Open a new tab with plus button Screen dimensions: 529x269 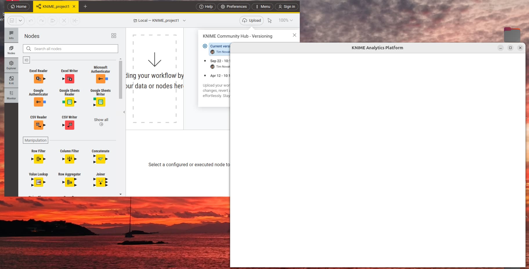(85, 6)
